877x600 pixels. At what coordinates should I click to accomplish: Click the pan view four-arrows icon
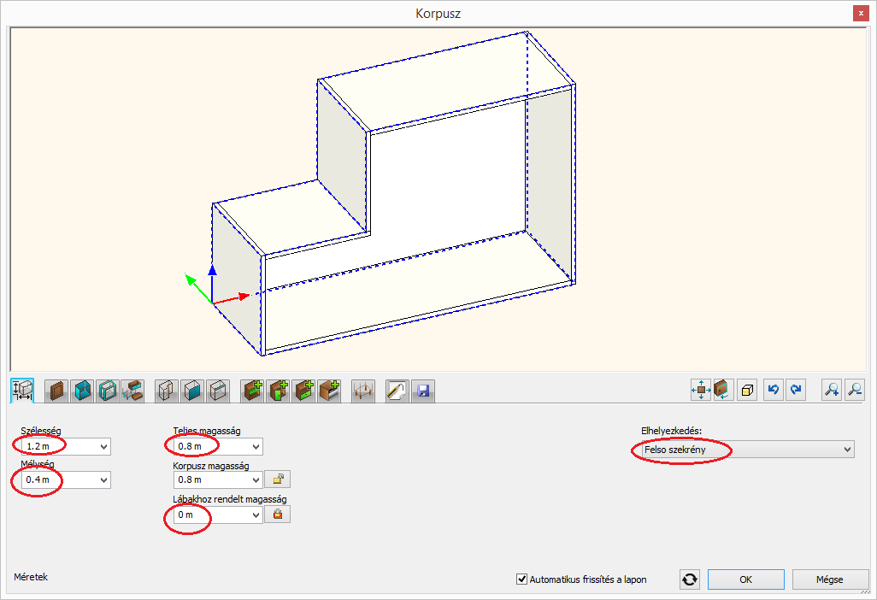[x=701, y=390]
